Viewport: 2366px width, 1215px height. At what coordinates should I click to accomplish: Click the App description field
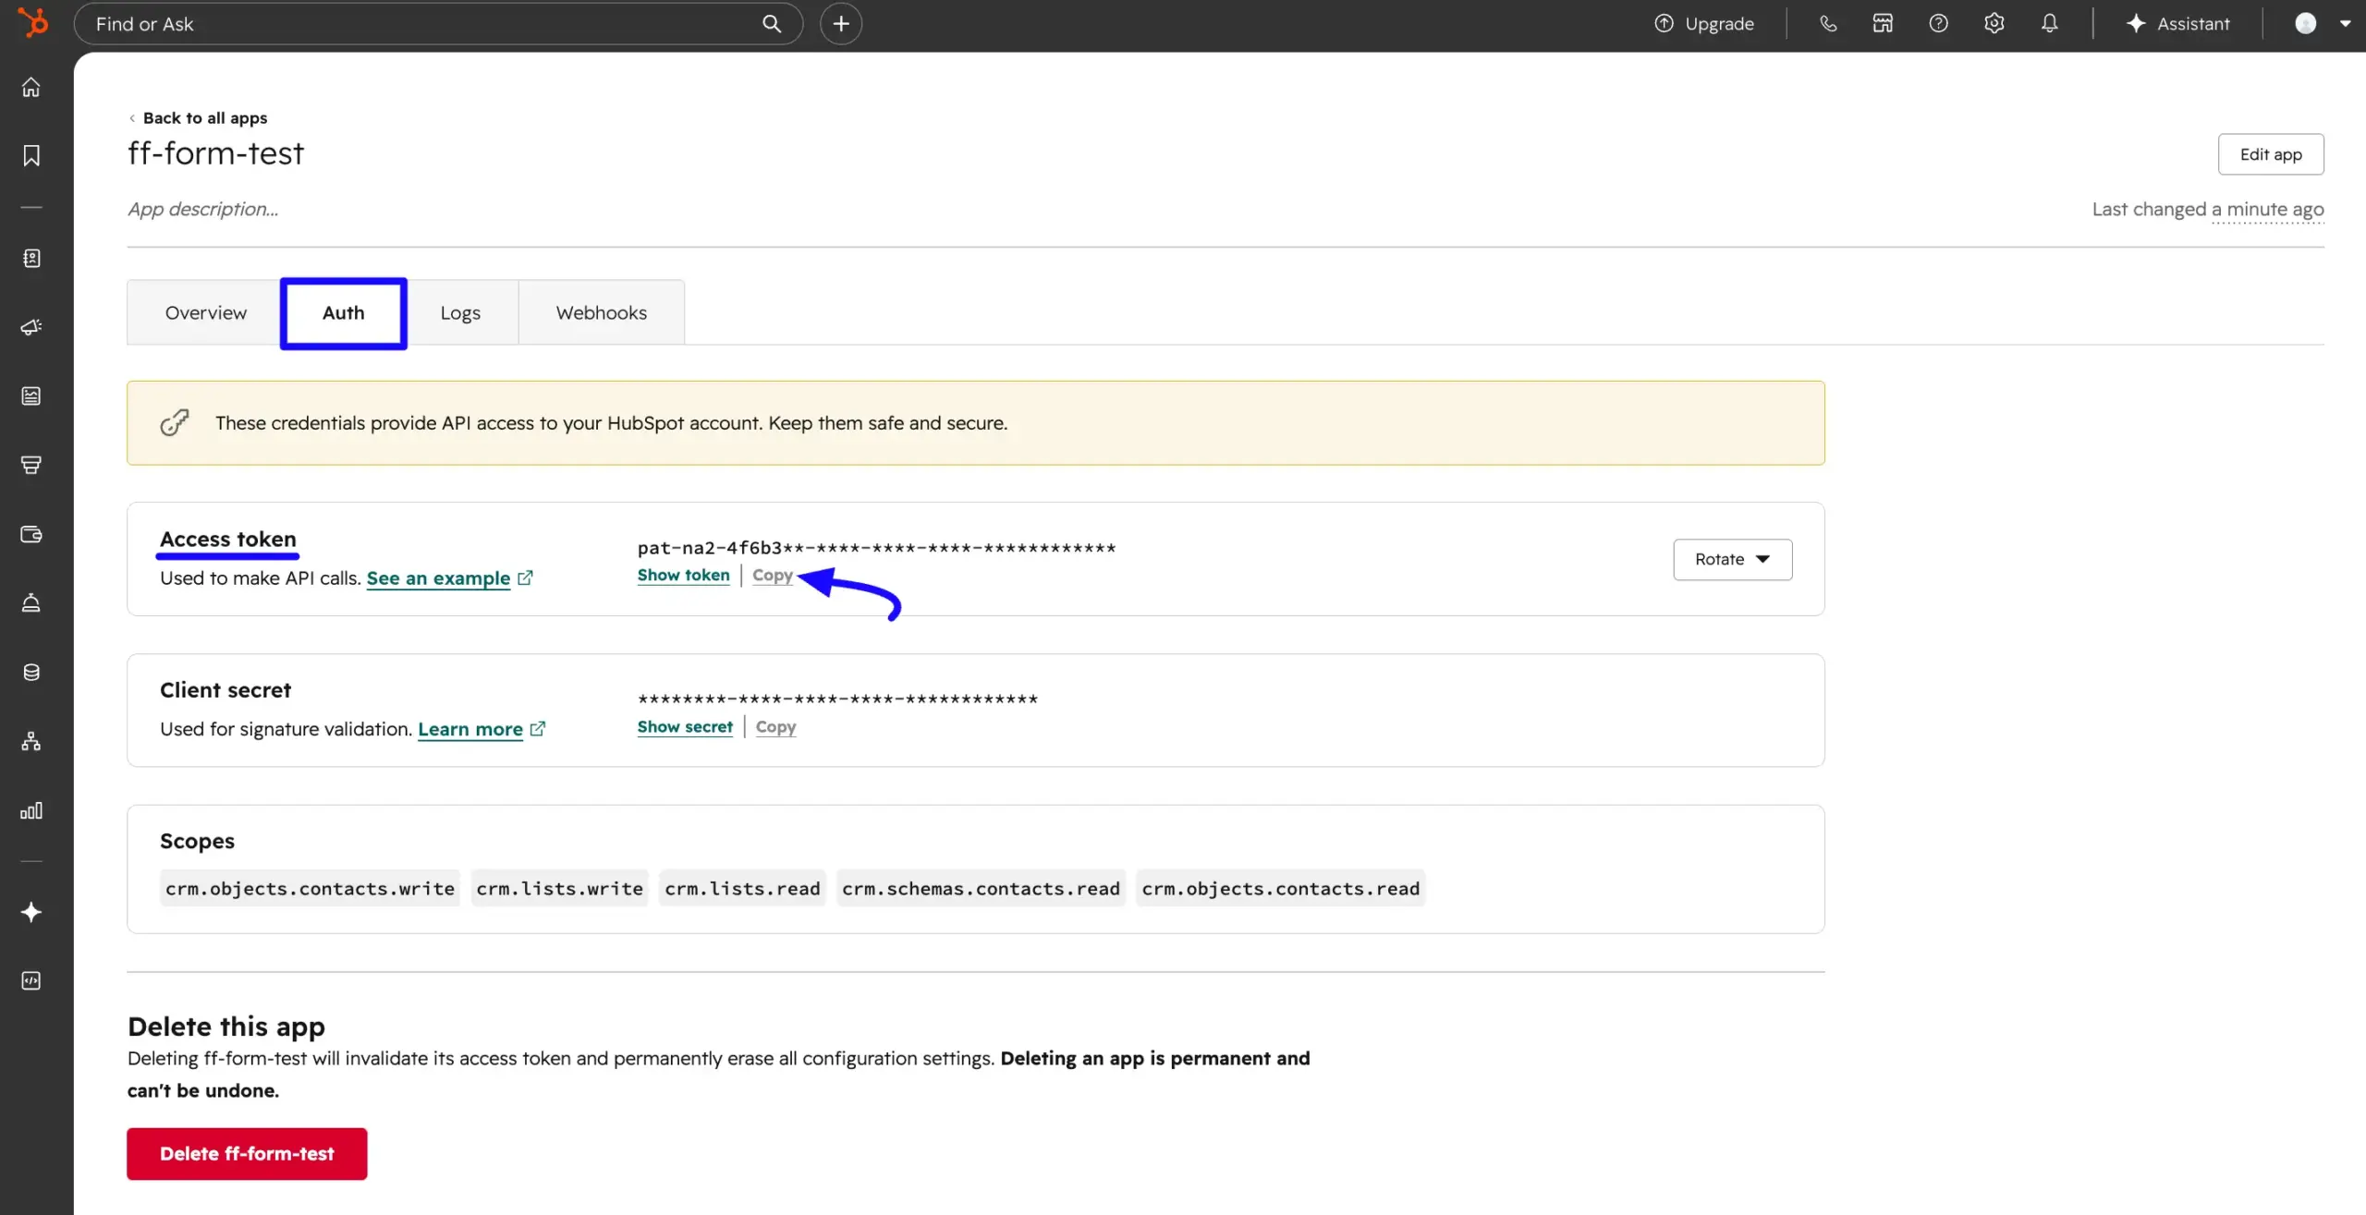coord(202,209)
